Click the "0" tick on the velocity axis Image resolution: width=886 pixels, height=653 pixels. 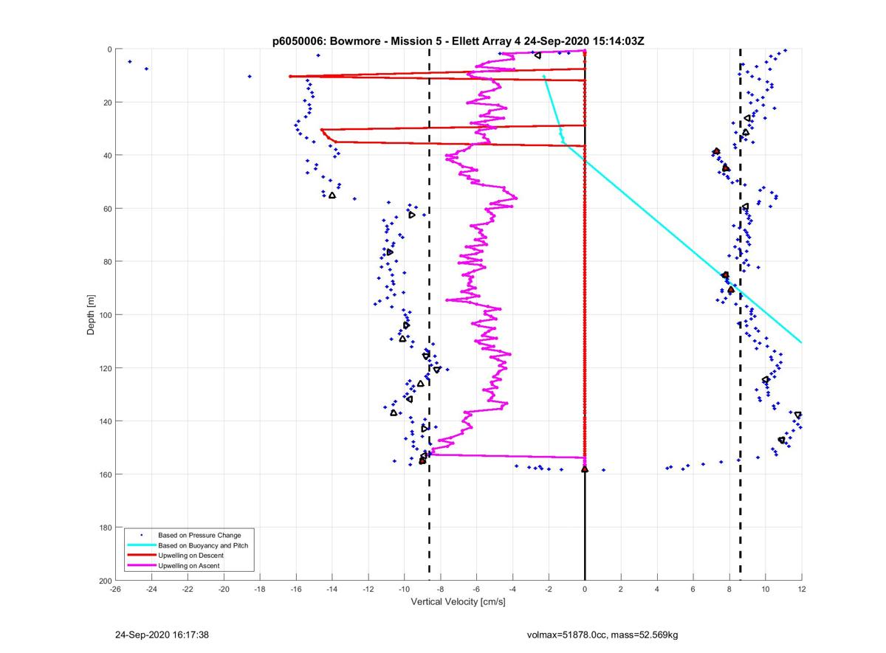click(x=585, y=590)
